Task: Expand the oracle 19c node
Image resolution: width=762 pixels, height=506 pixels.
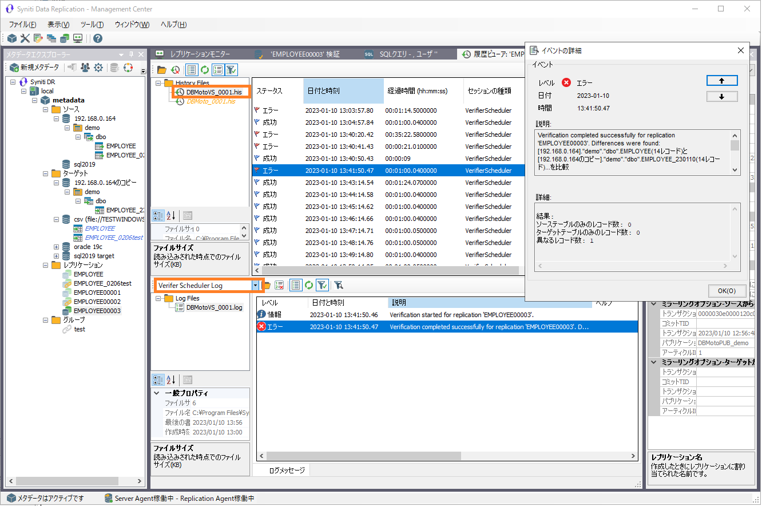Action: (x=57, y=247)
